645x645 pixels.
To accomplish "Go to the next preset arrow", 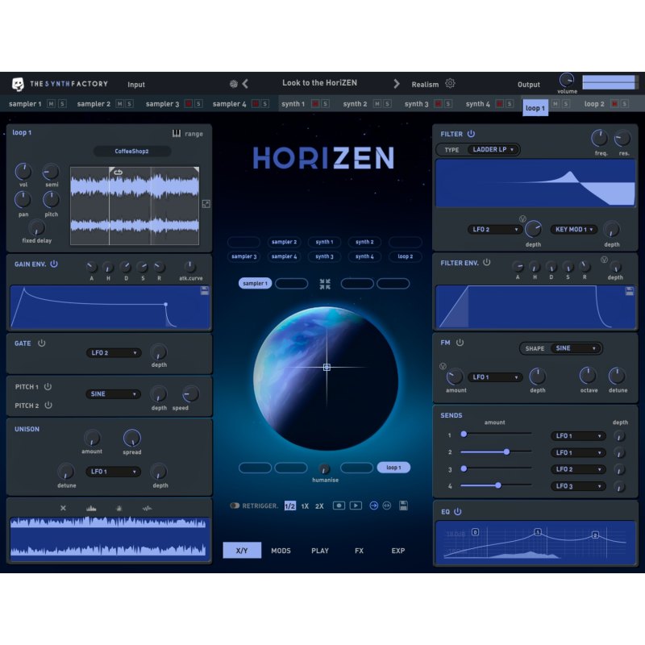I will [396, 84].
